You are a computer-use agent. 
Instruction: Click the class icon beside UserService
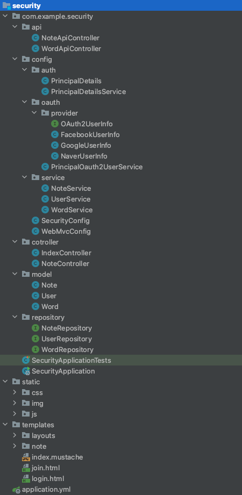click(x=46, y=199)
